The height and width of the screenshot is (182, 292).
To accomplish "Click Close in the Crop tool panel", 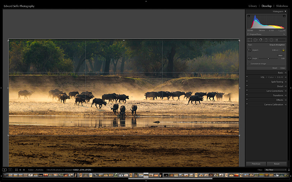I will [x=283, y=68].
